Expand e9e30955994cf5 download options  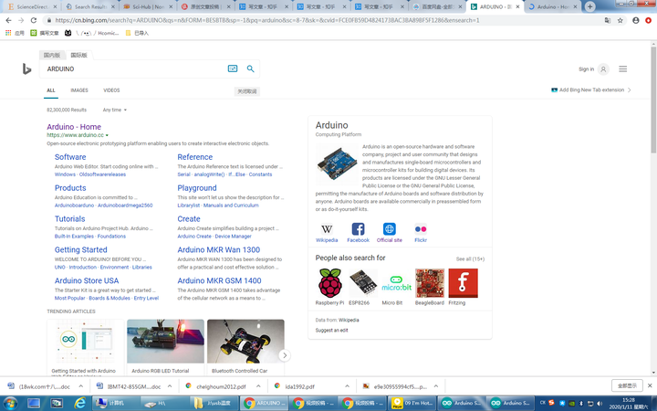(436, 386)
